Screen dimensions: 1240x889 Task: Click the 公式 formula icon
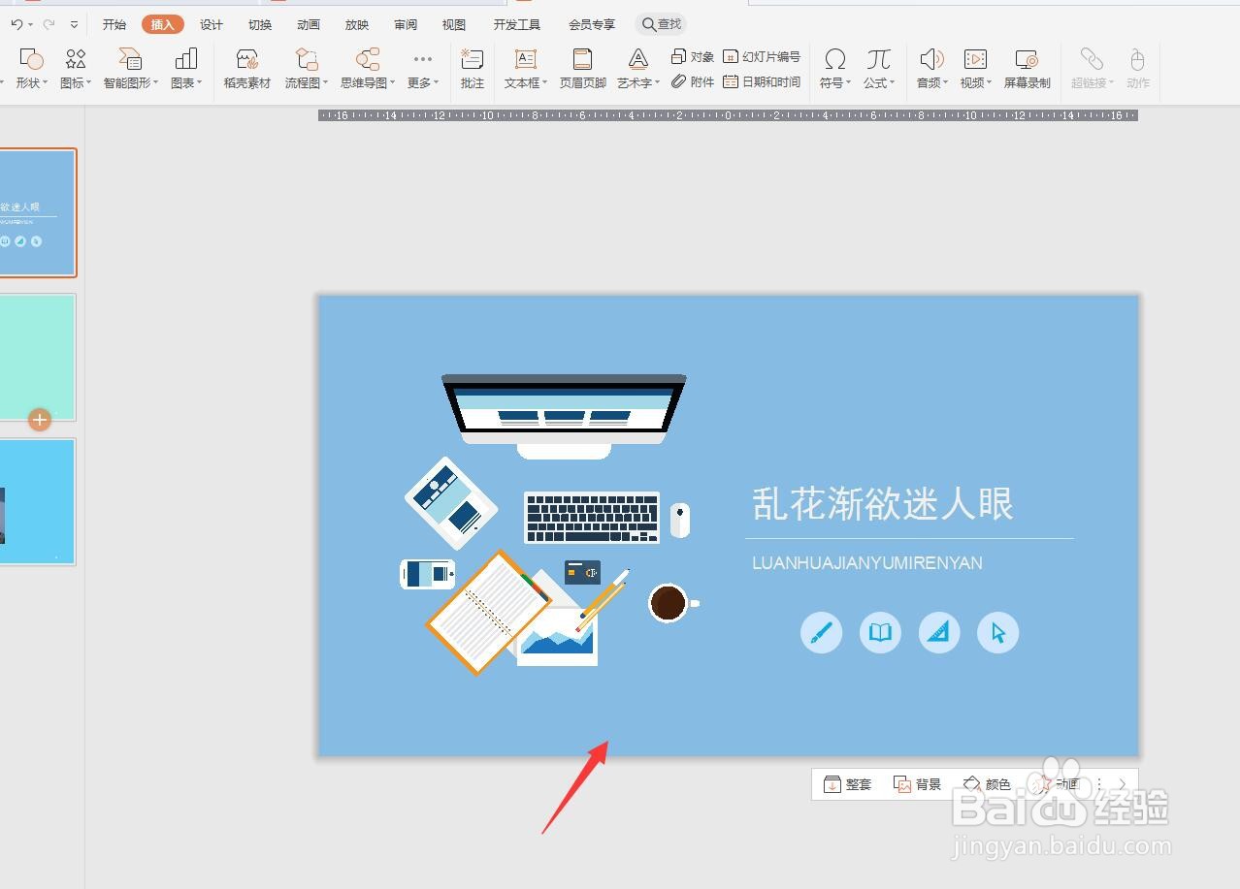879,60
